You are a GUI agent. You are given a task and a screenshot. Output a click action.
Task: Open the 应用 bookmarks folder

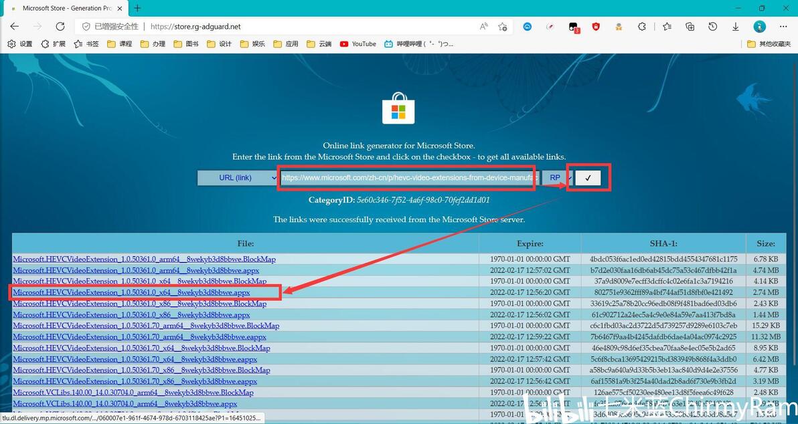pos(286,44)
